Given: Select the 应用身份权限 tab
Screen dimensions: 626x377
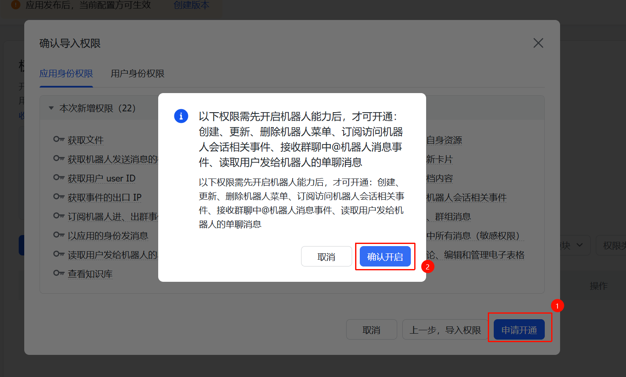Looking at the screenshot, I should click(x=66, y=74).
